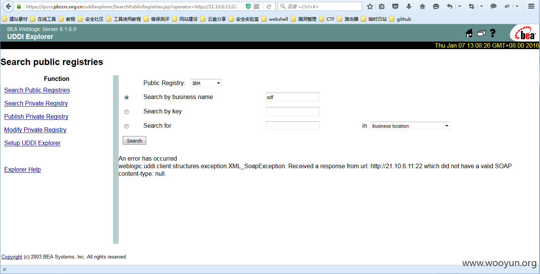The image size is (540, 274).
Task: Open the Firefox hamburger menu
Action: pos(531,6)
